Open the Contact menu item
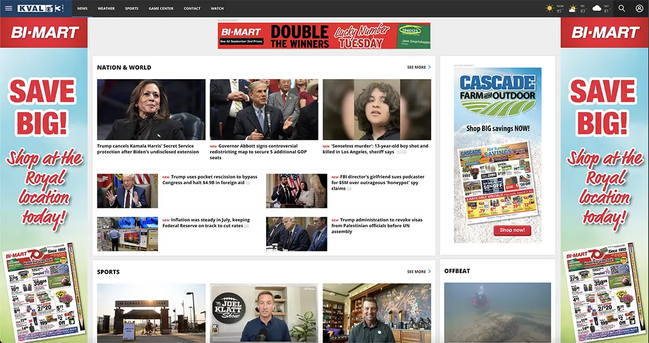 pyautogui.click(x=192, y=8)
